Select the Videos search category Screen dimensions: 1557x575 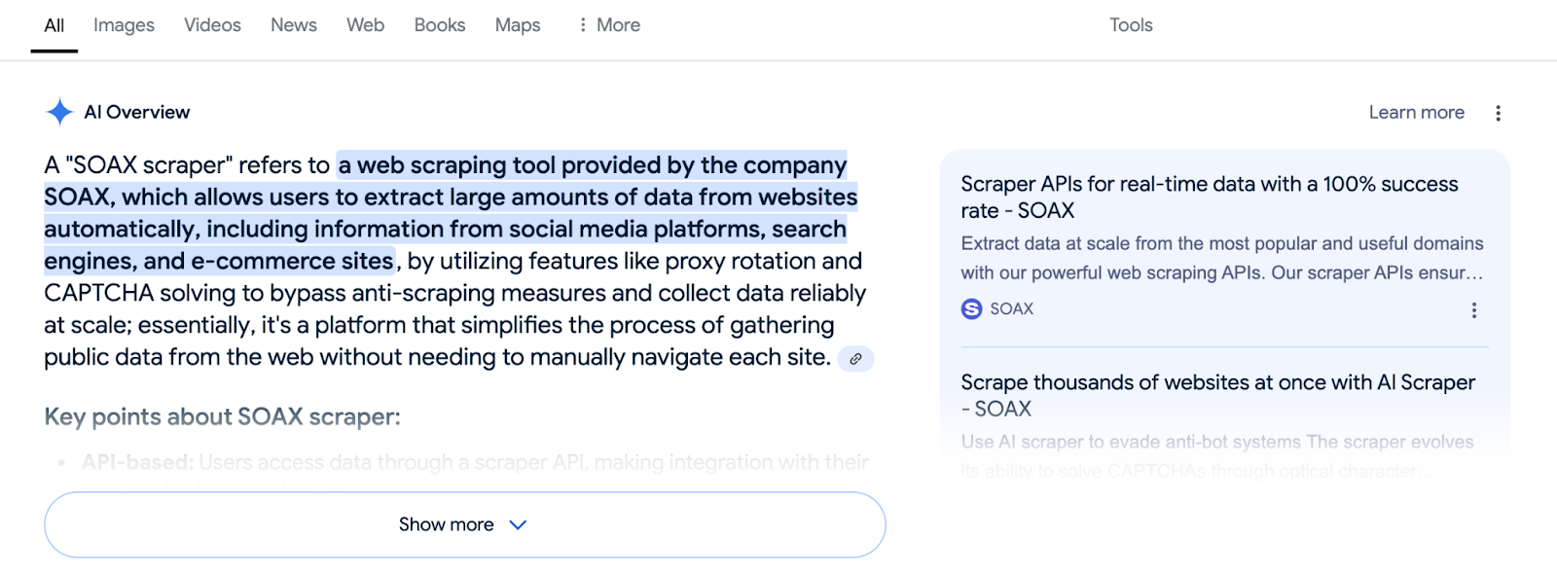click(x=211, y=24)
